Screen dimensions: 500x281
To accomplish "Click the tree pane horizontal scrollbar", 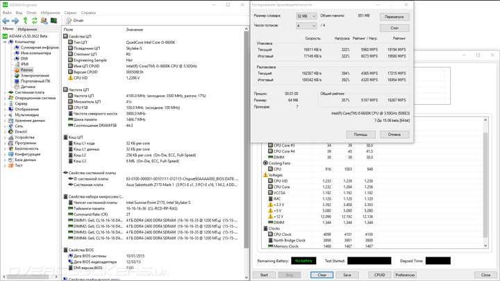I will pyautogui.click(x=31, y=277).
